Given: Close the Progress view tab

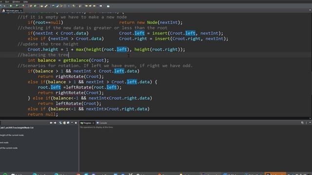Looking at the screenshot, I should tap(93, 123).
